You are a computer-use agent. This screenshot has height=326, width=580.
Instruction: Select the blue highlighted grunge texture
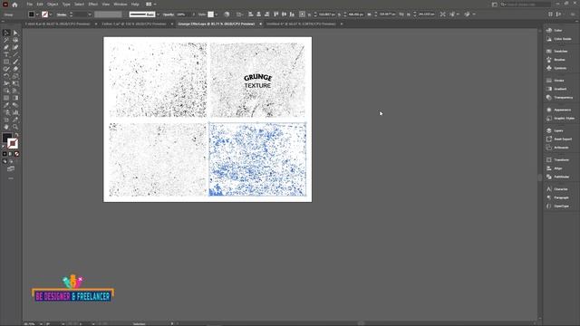click(257, 159)
